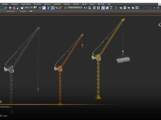Open the Arnold menu
Image resolution: width=161 pixels, height=120 pixels.
[x=84, y=4]
